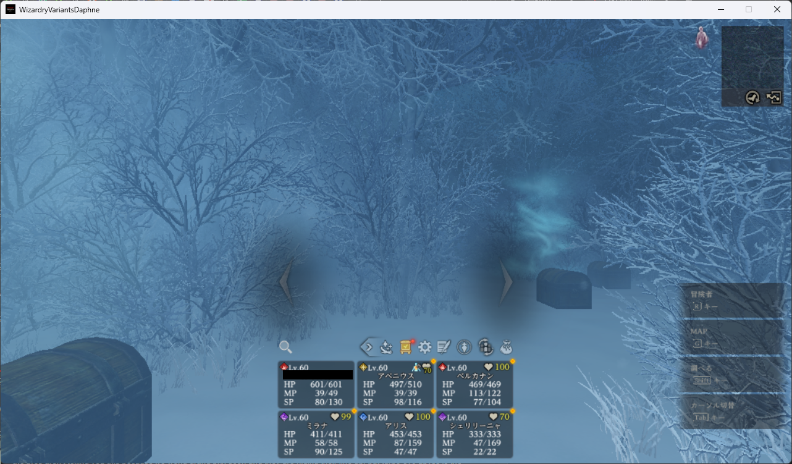Viewport: 792px width, 464px height.
Task: Click the gold class gem on アベニウス's card
Action: pos(363,367)
